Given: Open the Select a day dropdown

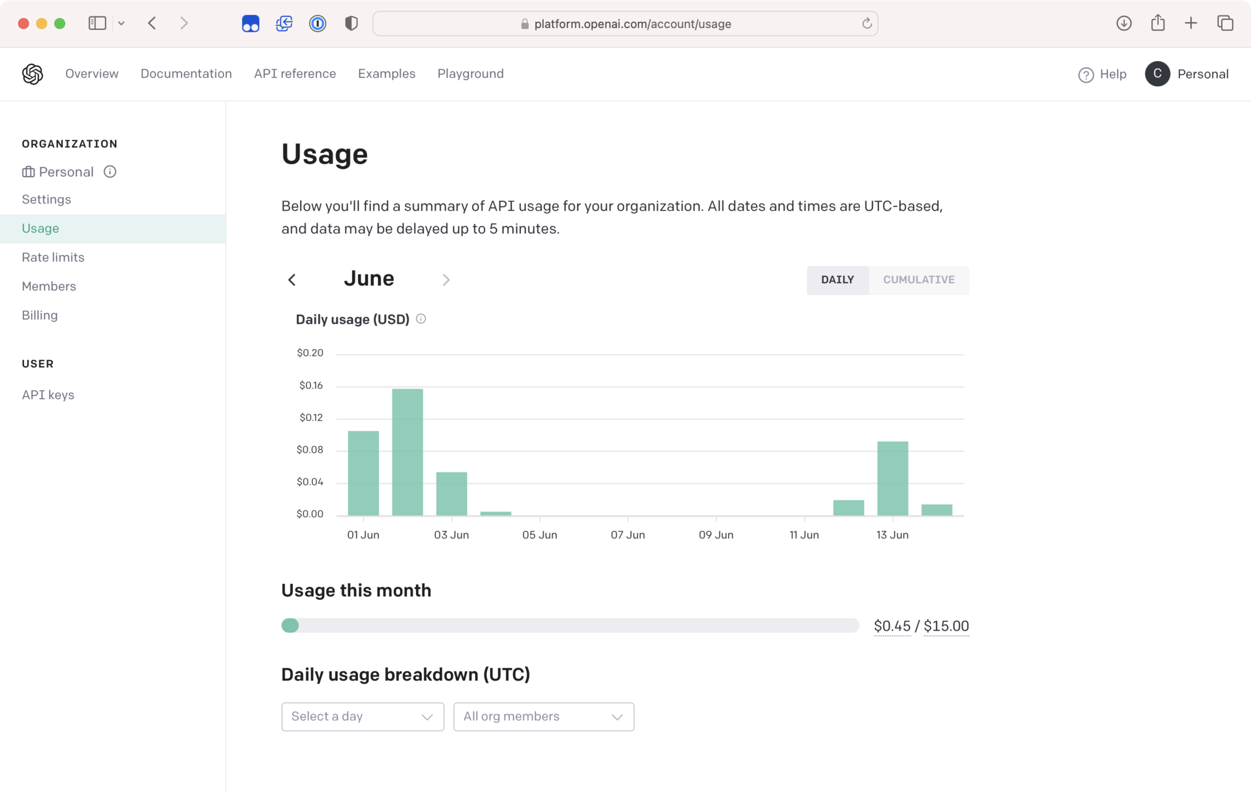Looking at the screenshot, I should pos(362,716).
